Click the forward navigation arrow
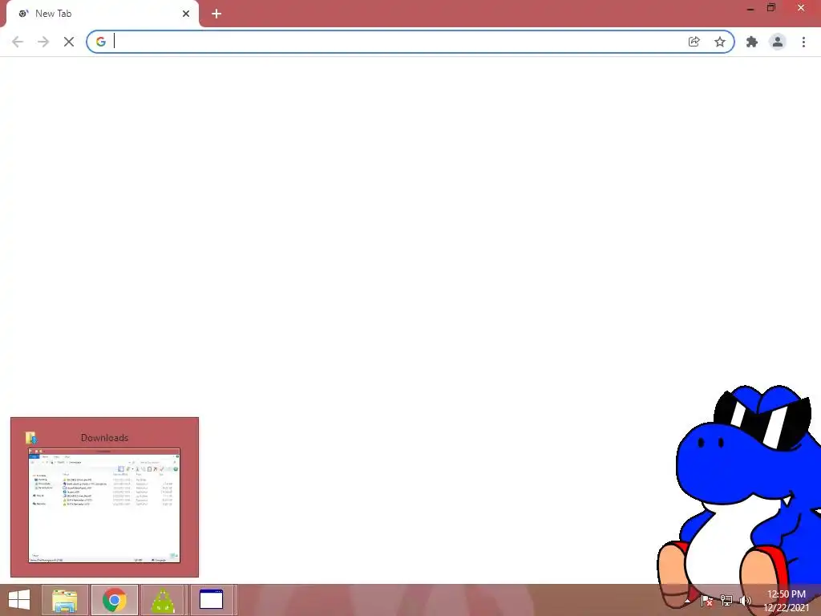This screenshot has height=616, width=821. pos(43,42)
